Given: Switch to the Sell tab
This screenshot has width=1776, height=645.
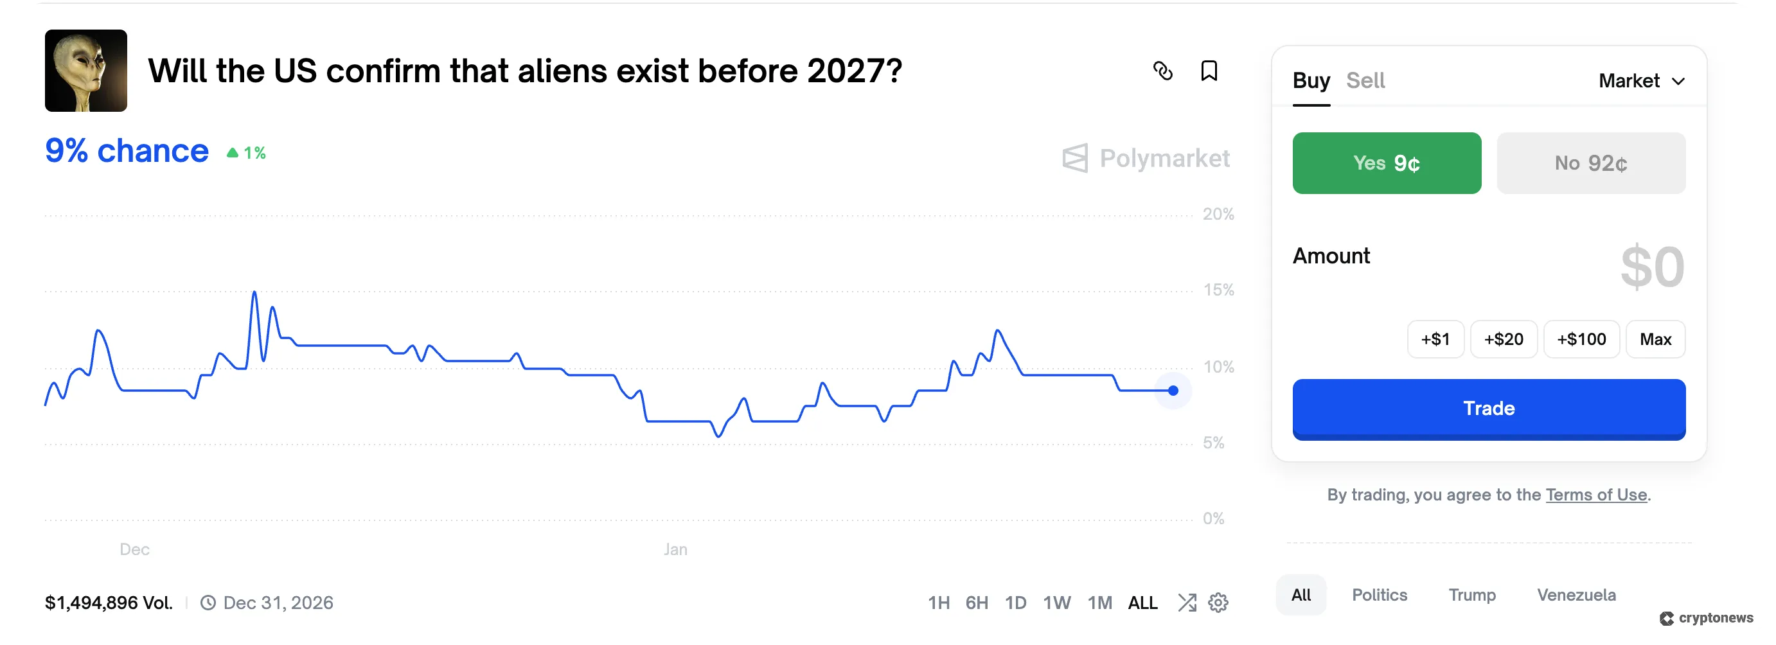Looking at the screenshot, I should pyautogui.click(x=1365, y=82).
